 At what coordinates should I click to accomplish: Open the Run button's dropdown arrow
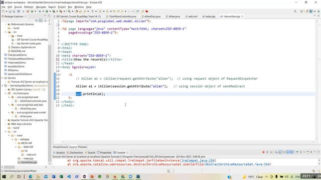click(50, 11)
